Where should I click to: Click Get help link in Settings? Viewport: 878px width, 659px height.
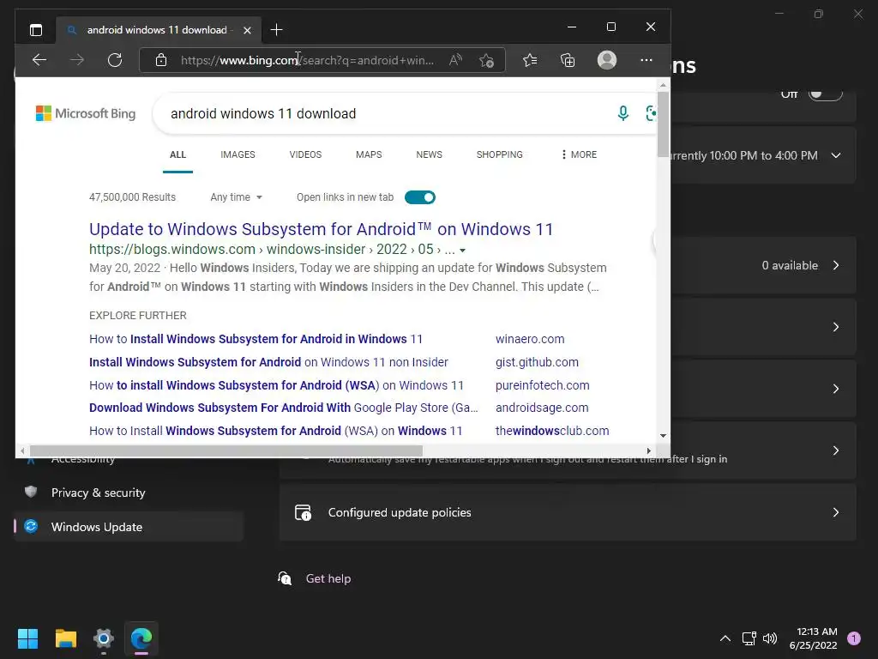(328, 578)
